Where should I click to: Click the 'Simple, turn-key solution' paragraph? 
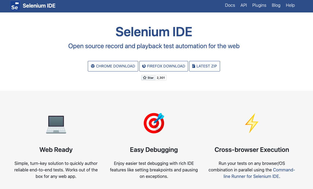click(x=56, y=170)
